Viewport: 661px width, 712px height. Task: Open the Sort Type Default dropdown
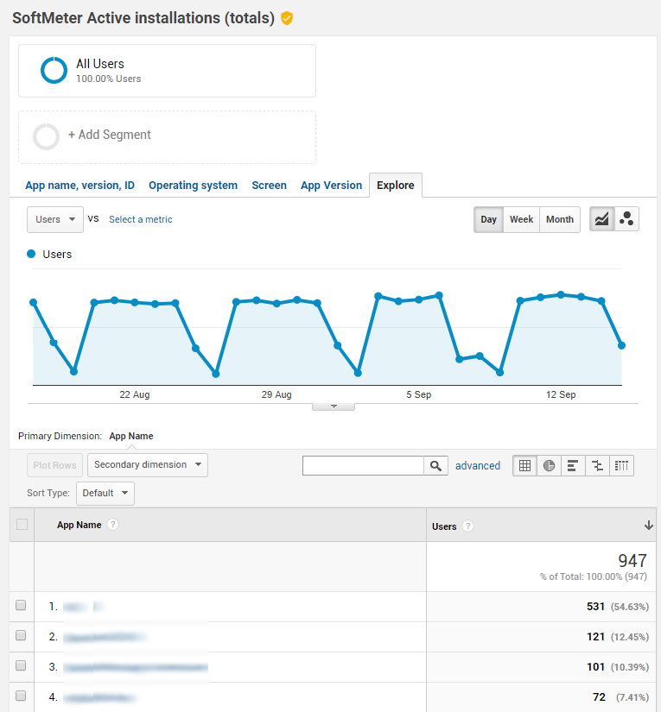click(105, 494)
